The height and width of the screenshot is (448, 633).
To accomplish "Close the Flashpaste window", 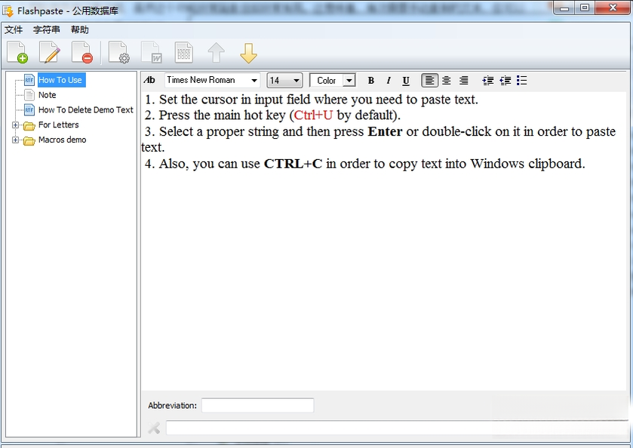I will click(613, 8).
